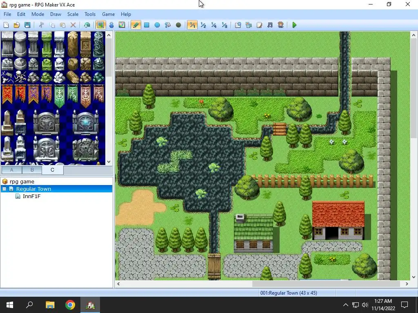Screen dimensions: 418x313
Task: Switch to tileset tab C
Action: (x=53, y=170)
